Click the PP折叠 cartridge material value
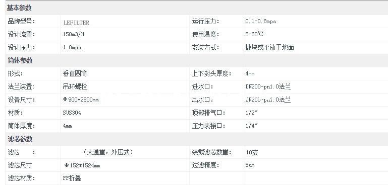This screenshot has height=189, width=388. (x=72, y=178)
